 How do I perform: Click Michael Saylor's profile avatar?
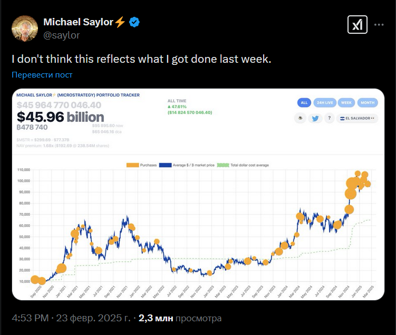[25, 28]
